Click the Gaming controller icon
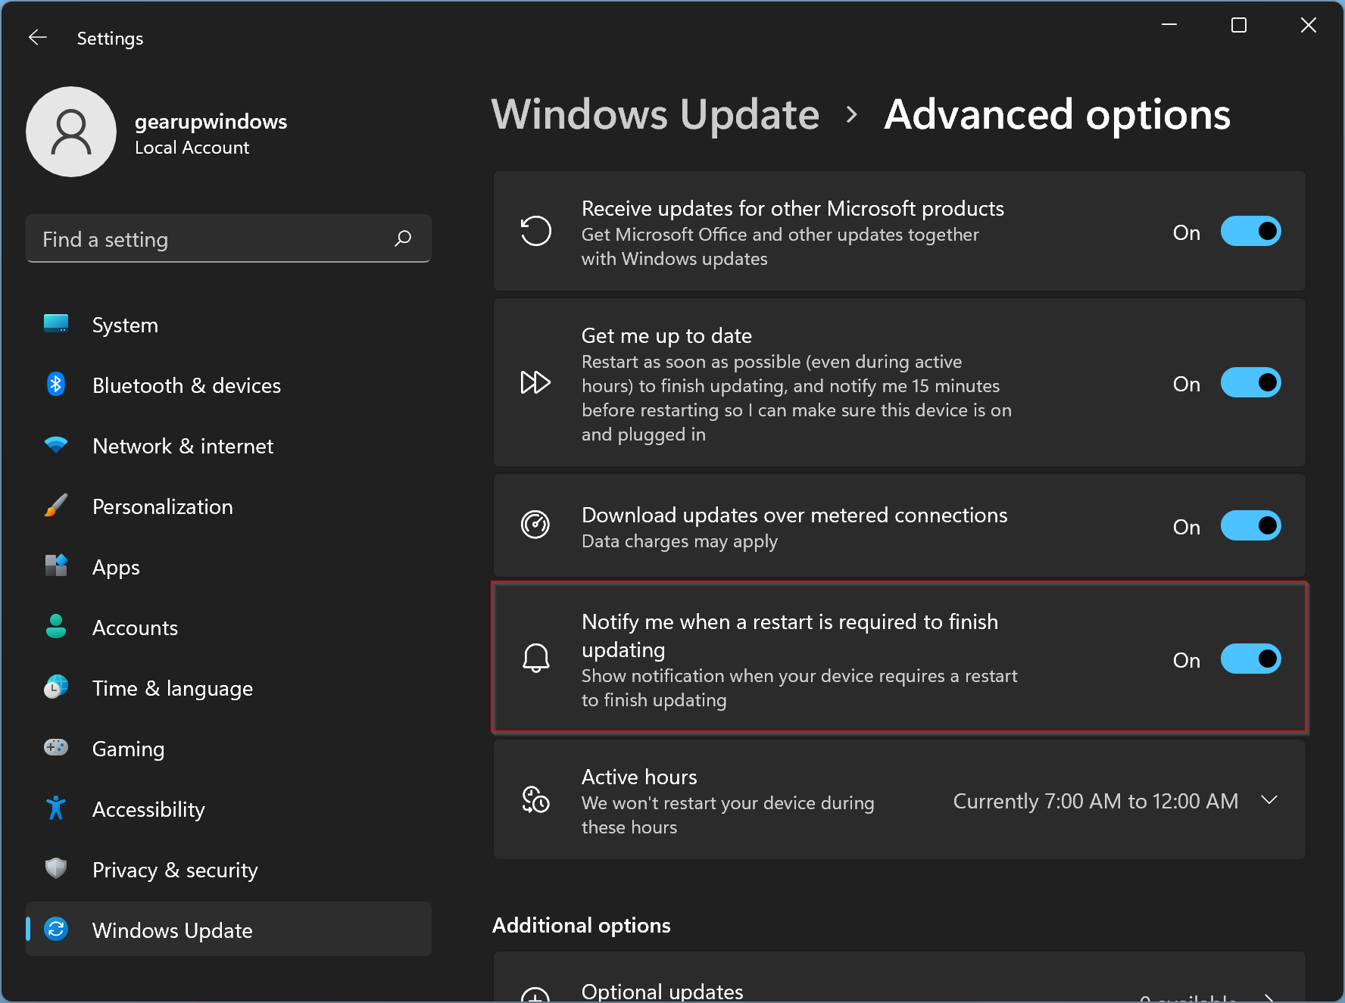The image size is (1345, 1003). 56,748
